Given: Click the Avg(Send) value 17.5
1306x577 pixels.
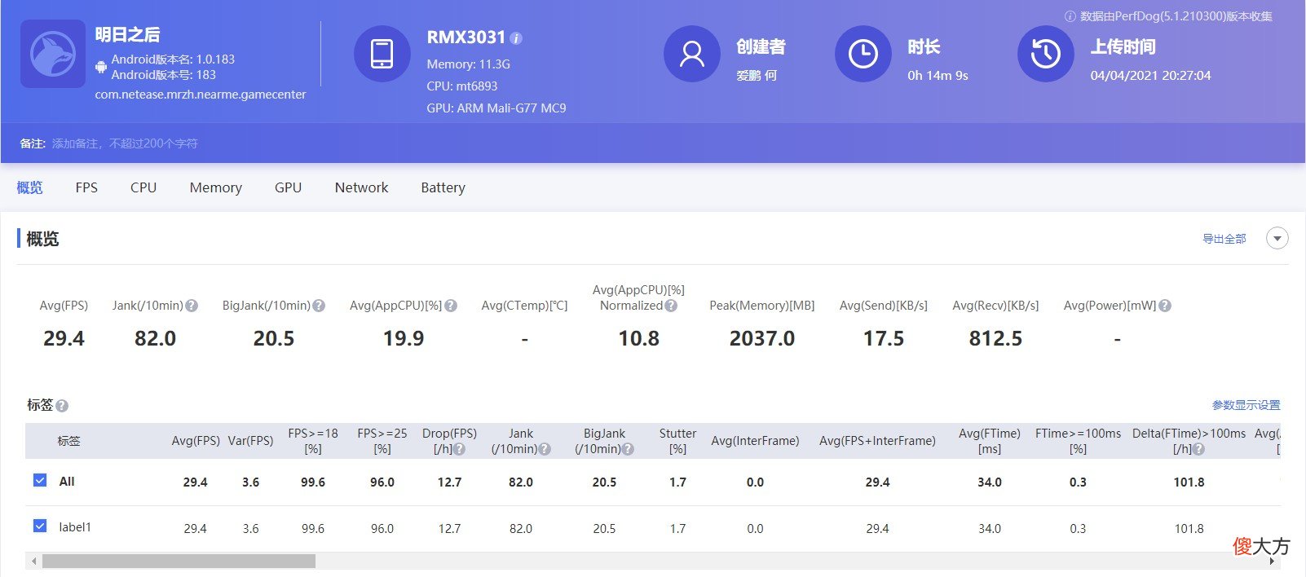Looking at the screenshot, I should [884, 338].
